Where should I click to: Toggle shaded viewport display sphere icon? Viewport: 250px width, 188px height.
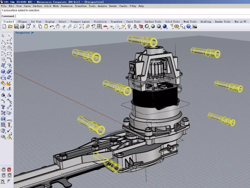[159, 26]
